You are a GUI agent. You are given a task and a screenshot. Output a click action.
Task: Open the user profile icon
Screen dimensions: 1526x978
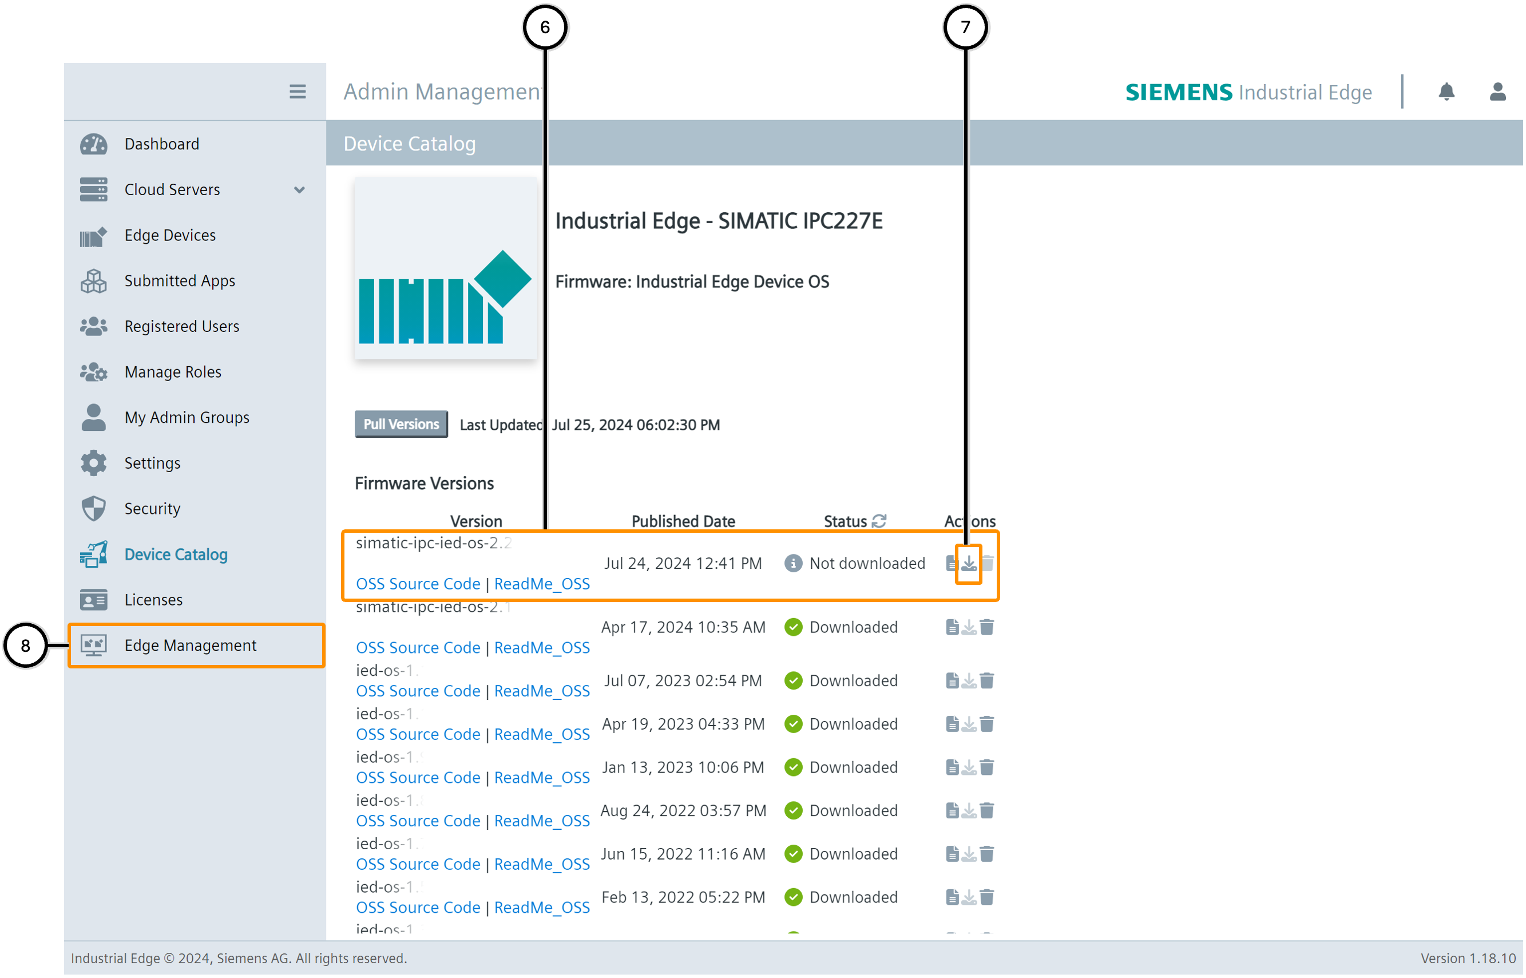point(1497,92)
